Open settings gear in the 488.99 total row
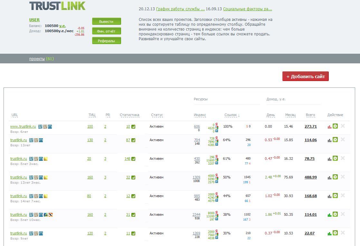Image resolution: width=360 pixels, height=246 pixels. 335,177
